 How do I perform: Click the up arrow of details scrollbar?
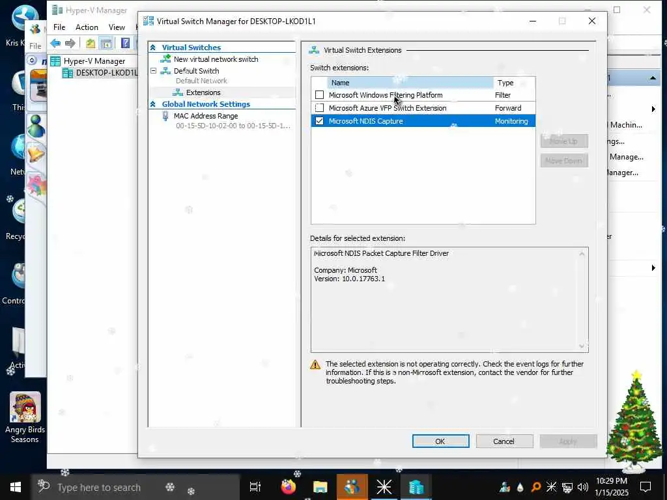pos(582,254)
